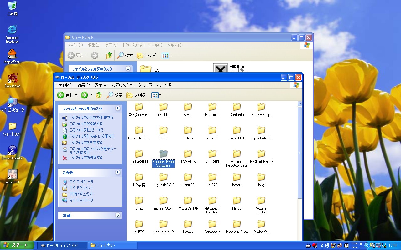Screen dimensions: 401x250
Task: Open マイ ドキュメント from その他 panel
Action: [x=81, y=188]
